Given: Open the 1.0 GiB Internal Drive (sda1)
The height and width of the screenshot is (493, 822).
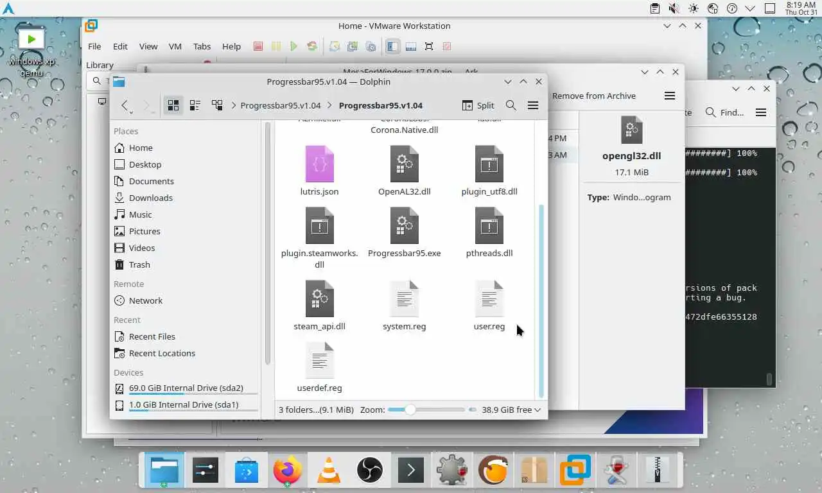Looking at the screenshot, I should [186, 405].
